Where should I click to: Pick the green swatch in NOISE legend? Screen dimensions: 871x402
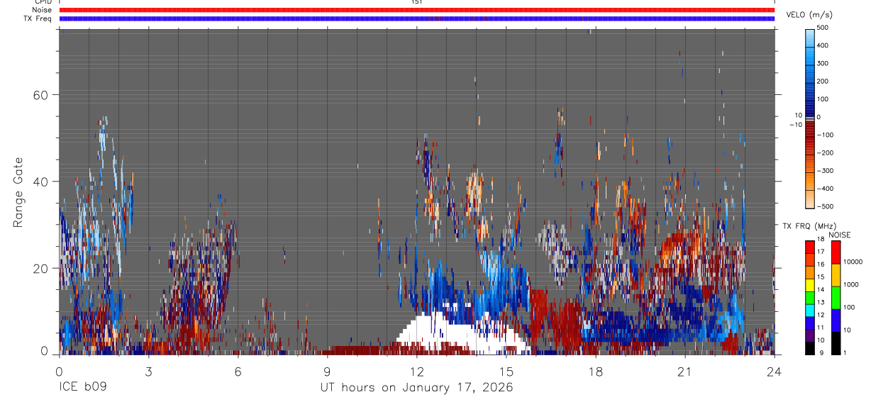coord(836,296)
